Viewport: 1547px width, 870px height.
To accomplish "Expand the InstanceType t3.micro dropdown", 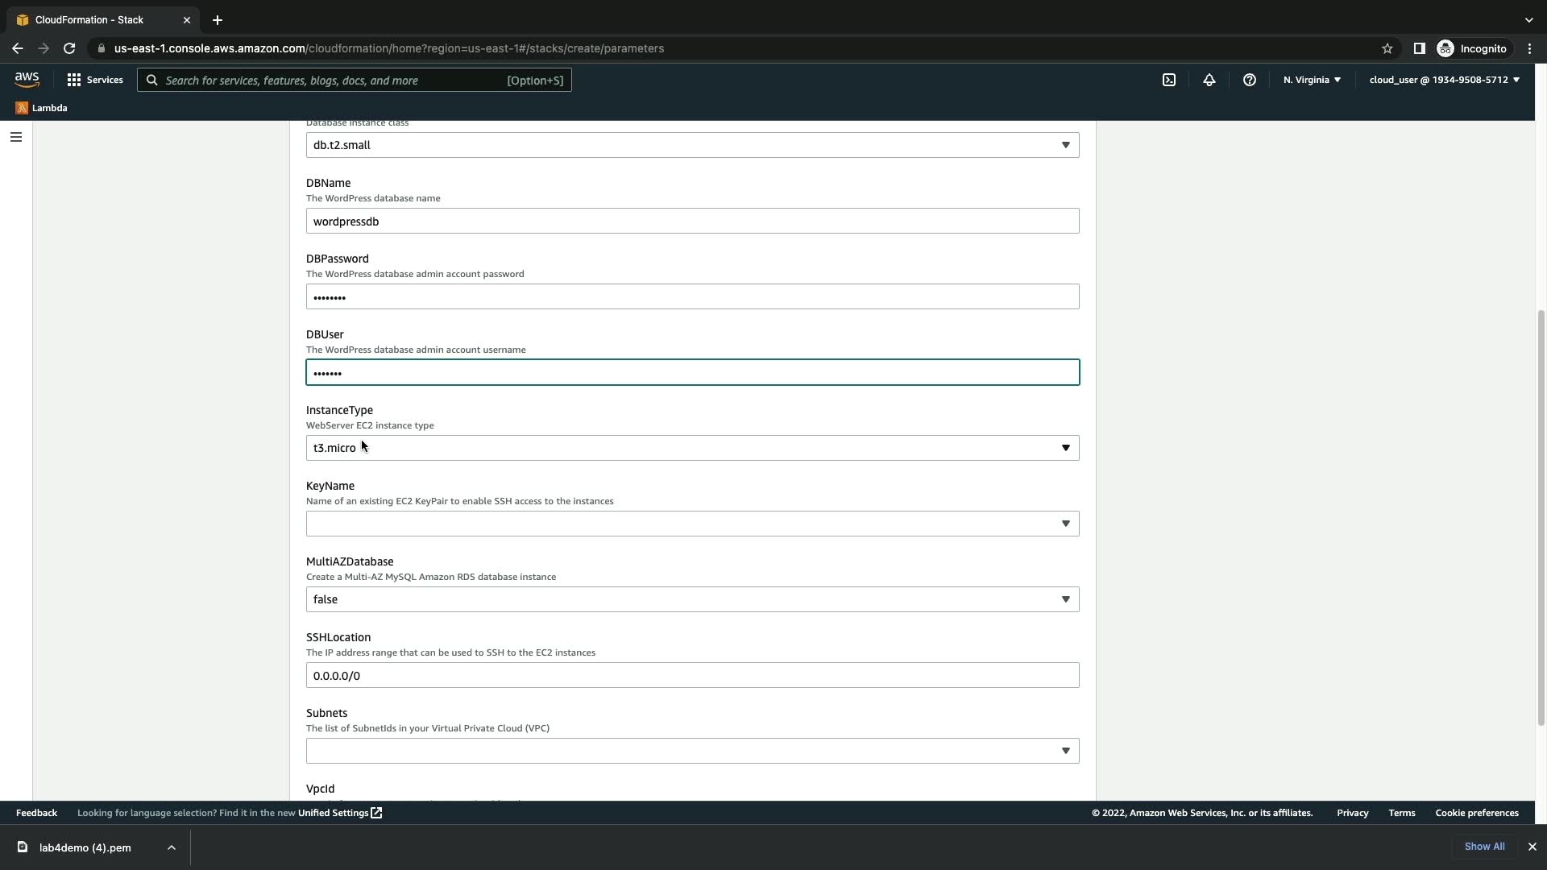I will [x=692, y=448].
